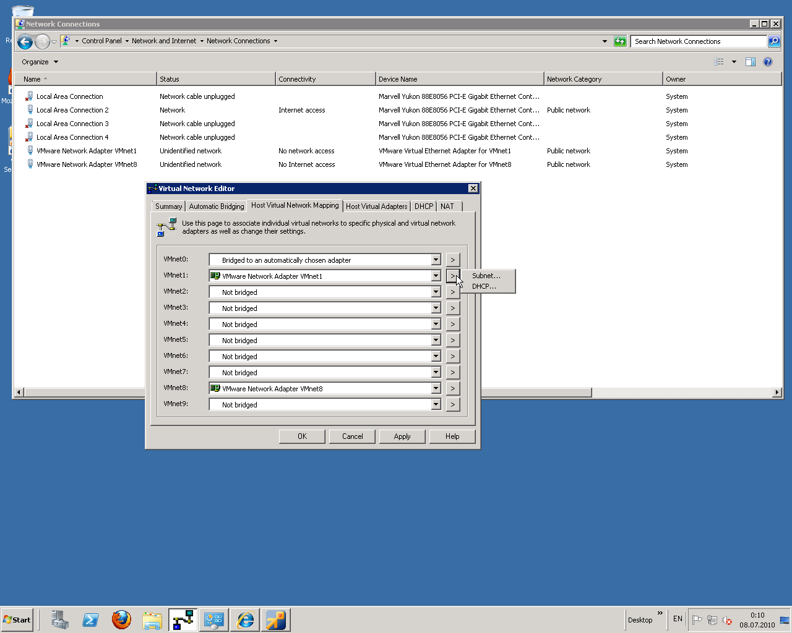
Task: Open the VMnet6 adapter dropdown
Action: point(436,357)
